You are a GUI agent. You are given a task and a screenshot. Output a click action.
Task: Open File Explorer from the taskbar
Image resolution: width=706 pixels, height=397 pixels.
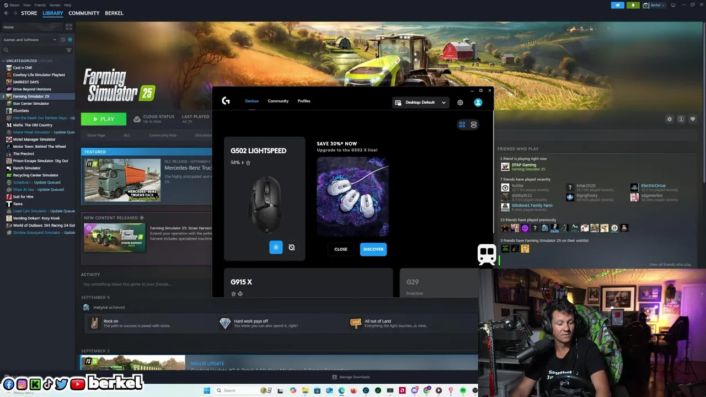point(305,390)
